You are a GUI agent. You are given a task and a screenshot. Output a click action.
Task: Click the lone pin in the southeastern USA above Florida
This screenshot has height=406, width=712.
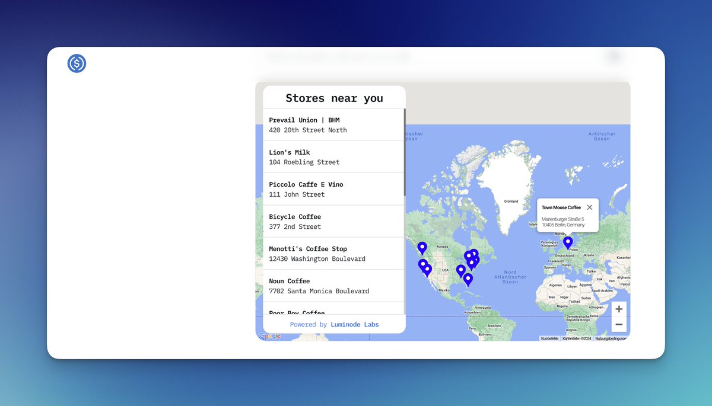(460, 270)
